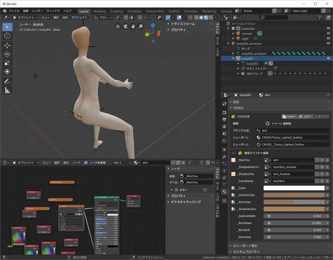Viewport: 333px width, 260px height.
Task: Toggle the ノードを使用 checkbox
Action: coord(86,162)
